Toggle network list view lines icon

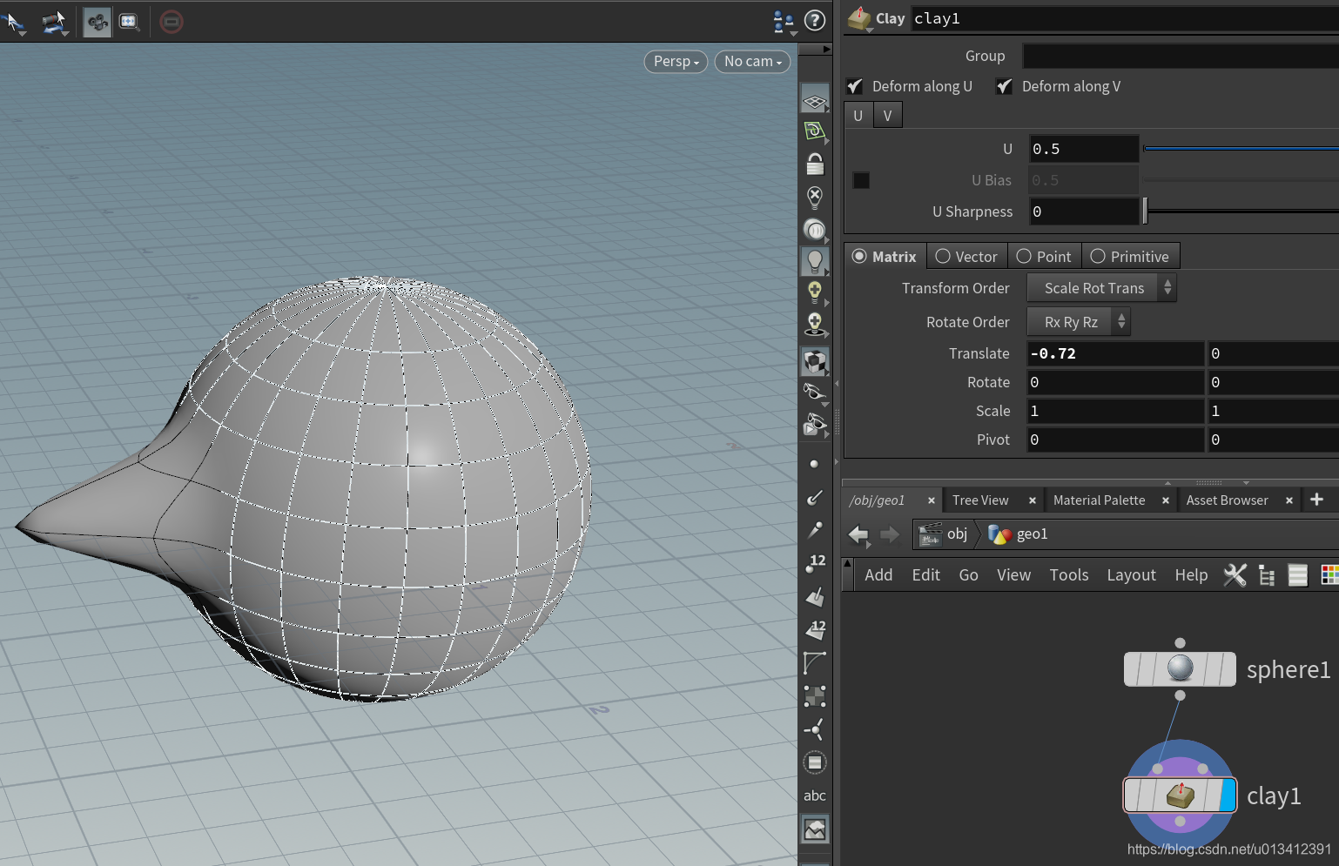[x=1297, y=574]
